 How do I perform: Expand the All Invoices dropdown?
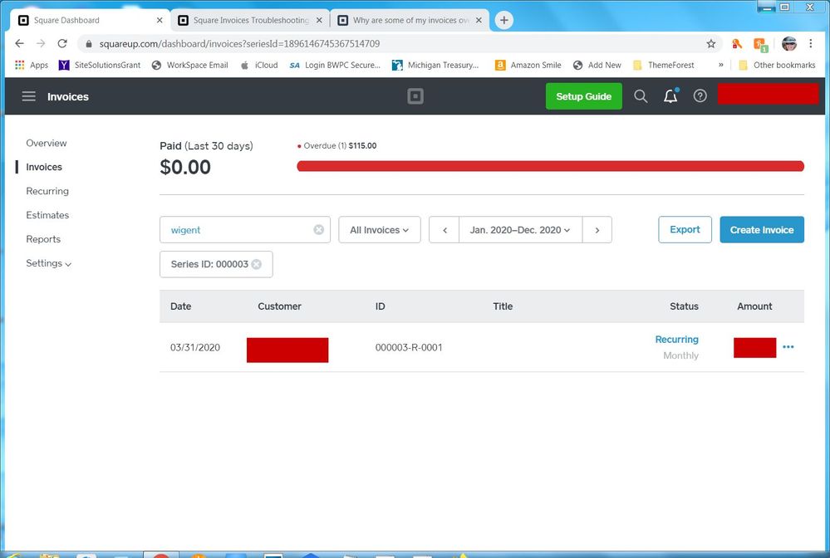tap(380, 230)
